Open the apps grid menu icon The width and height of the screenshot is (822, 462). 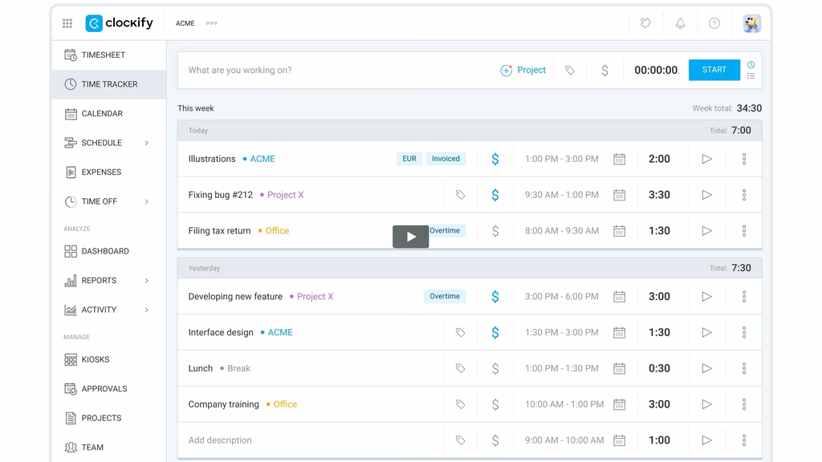pos(67,23)
